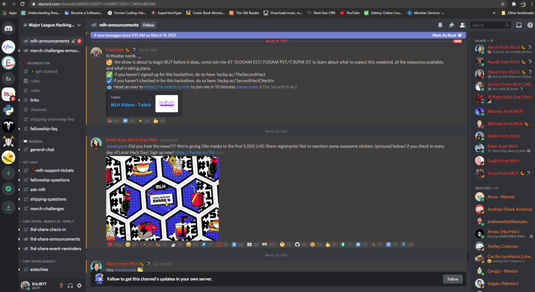Open user settings gear
The height and width of the screenshot is (292, 535).
coord(79,286)
